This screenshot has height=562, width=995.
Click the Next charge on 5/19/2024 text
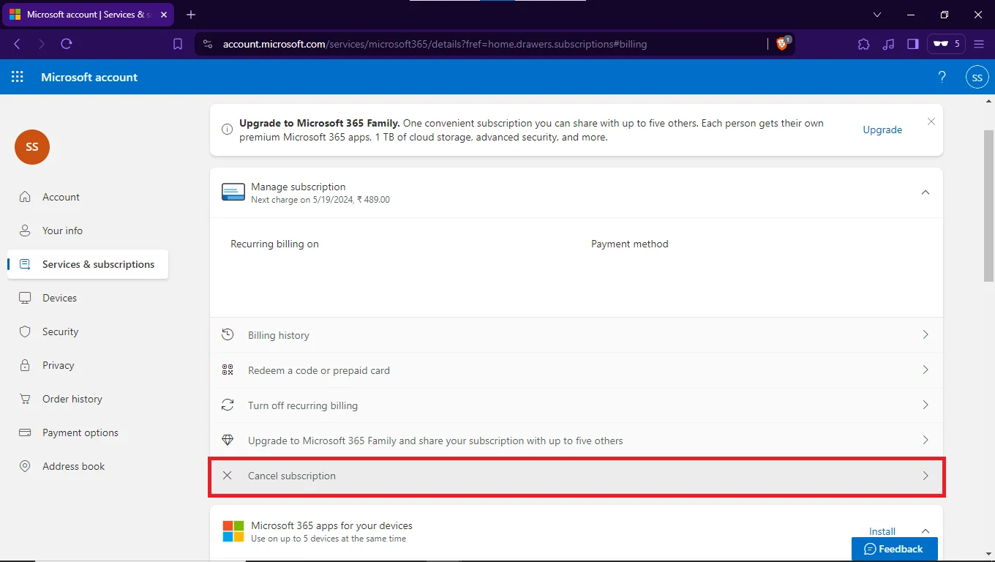click(320, 200)
